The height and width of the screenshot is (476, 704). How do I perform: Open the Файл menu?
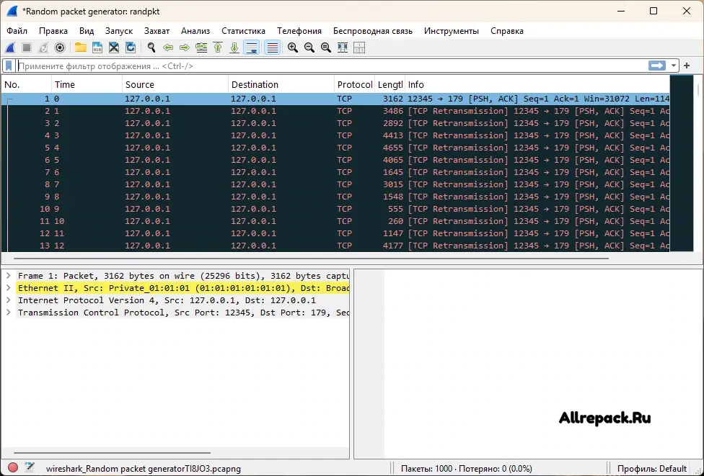click(17, 31)
